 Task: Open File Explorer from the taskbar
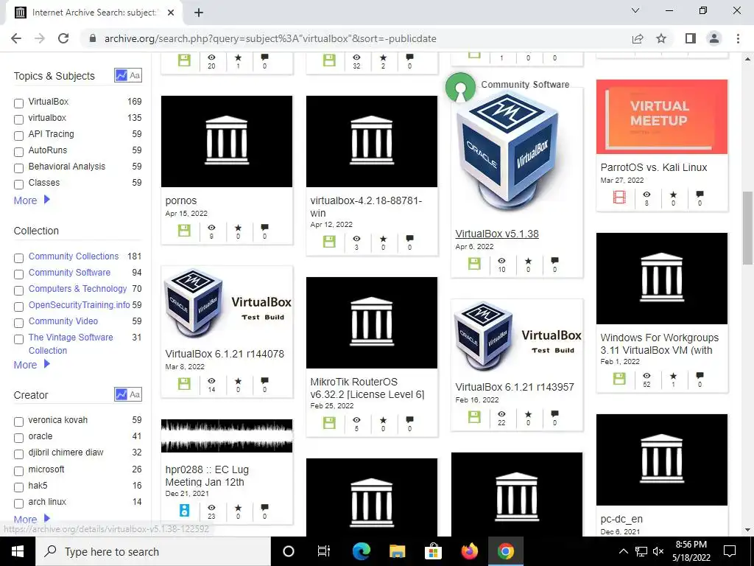(397, 551)
